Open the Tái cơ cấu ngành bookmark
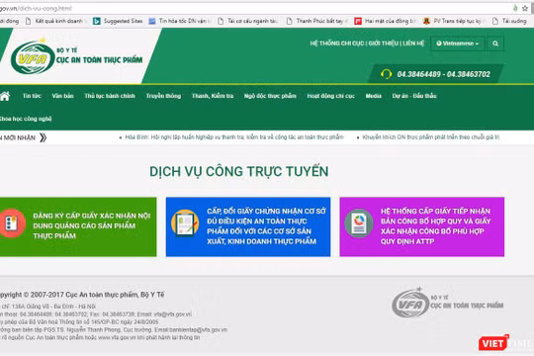The width and height of the screenshot is (534, 356). pos(248,21)
